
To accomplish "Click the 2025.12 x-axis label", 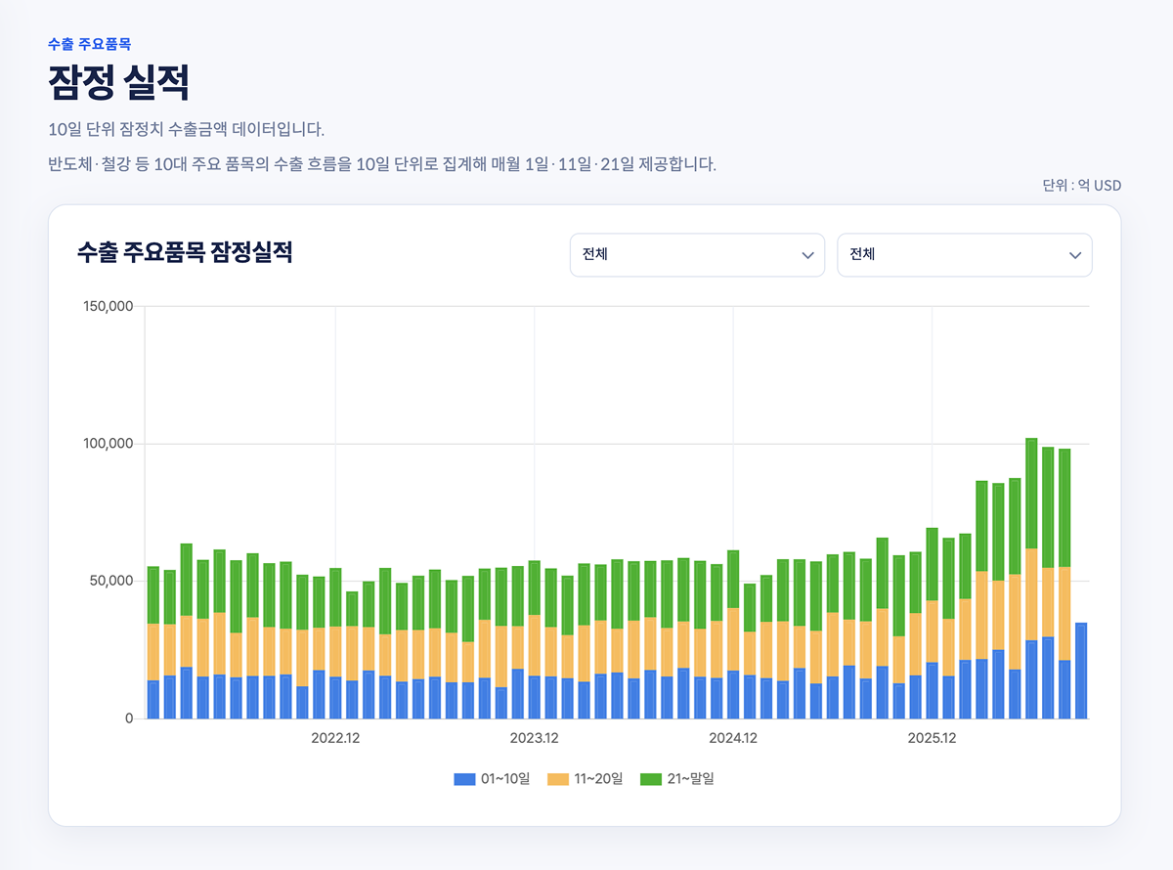I will (932, 738).
